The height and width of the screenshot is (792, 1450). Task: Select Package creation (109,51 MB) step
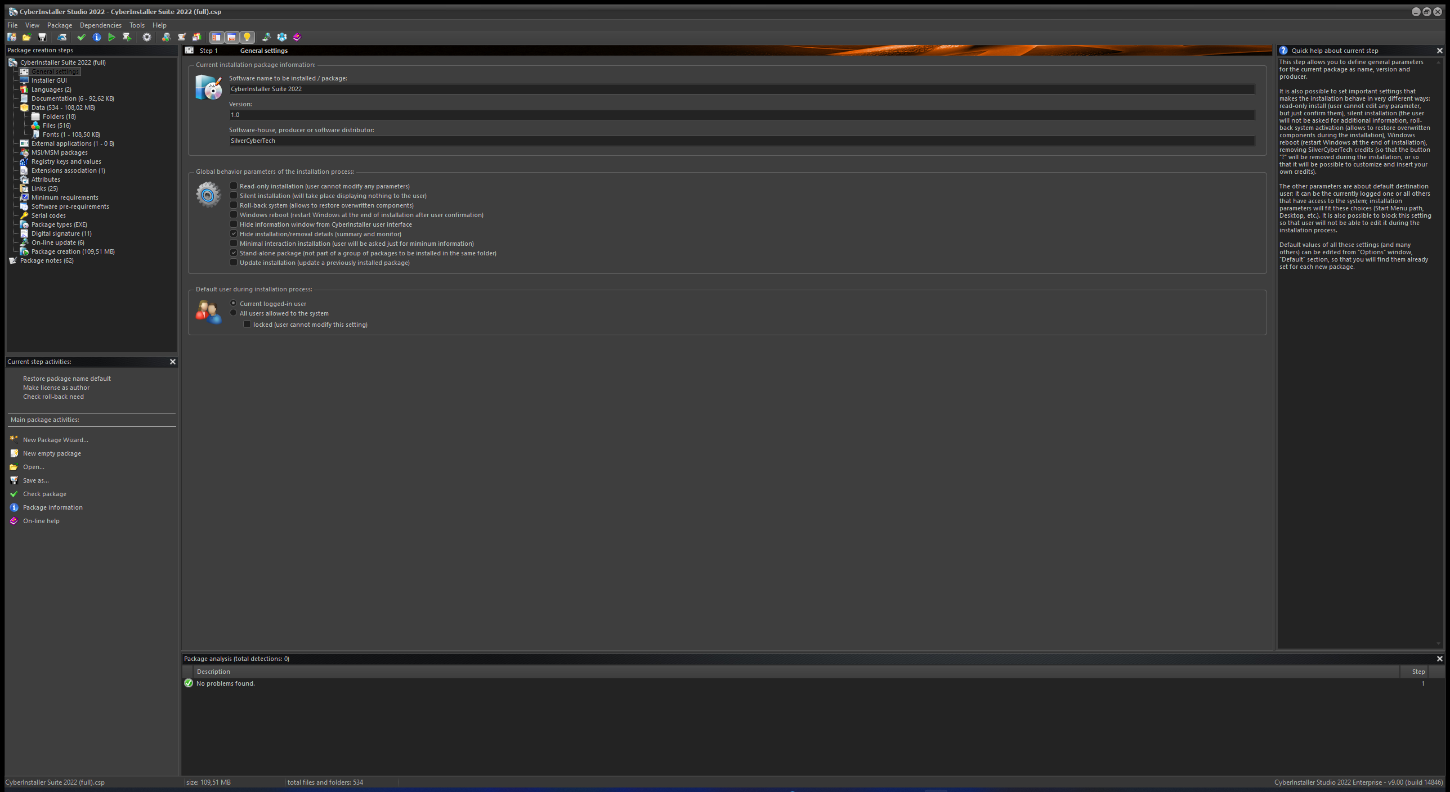tap(73, 251)
